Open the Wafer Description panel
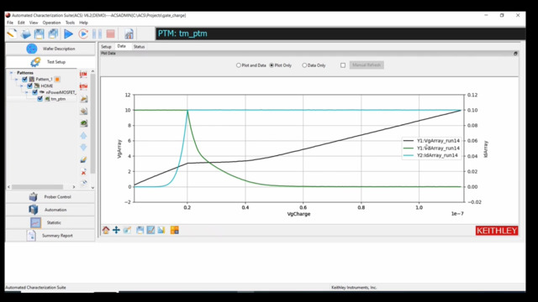This screenshot has width=538, height=302. (x=50, y=49)
